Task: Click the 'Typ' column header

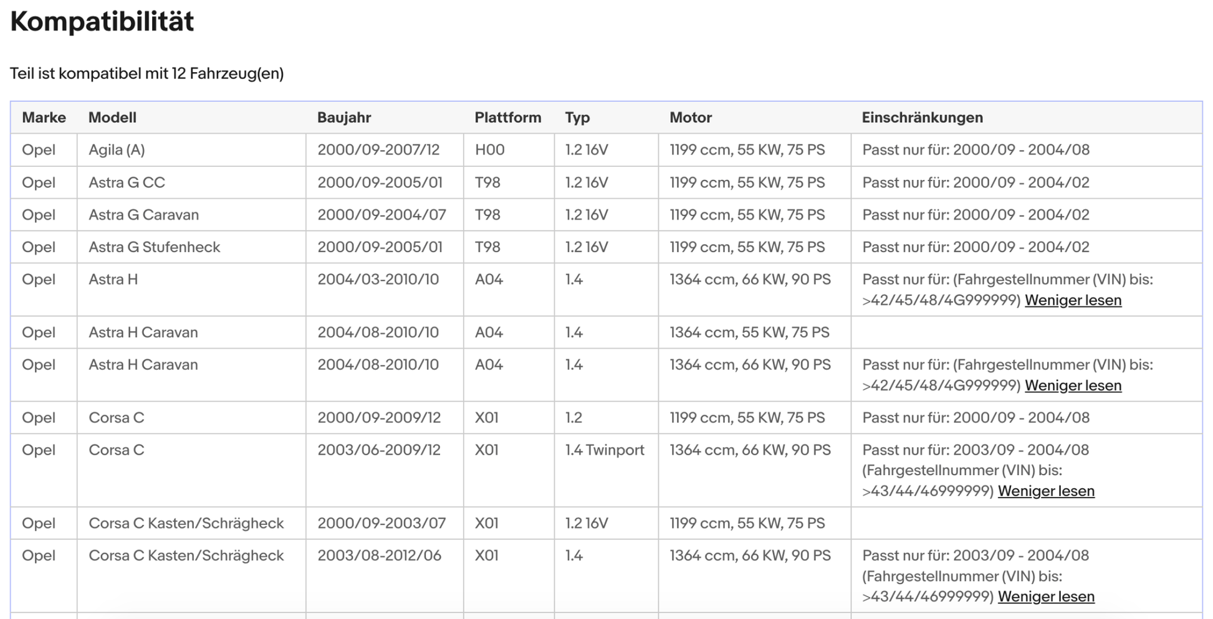Action: coord(577,118)
